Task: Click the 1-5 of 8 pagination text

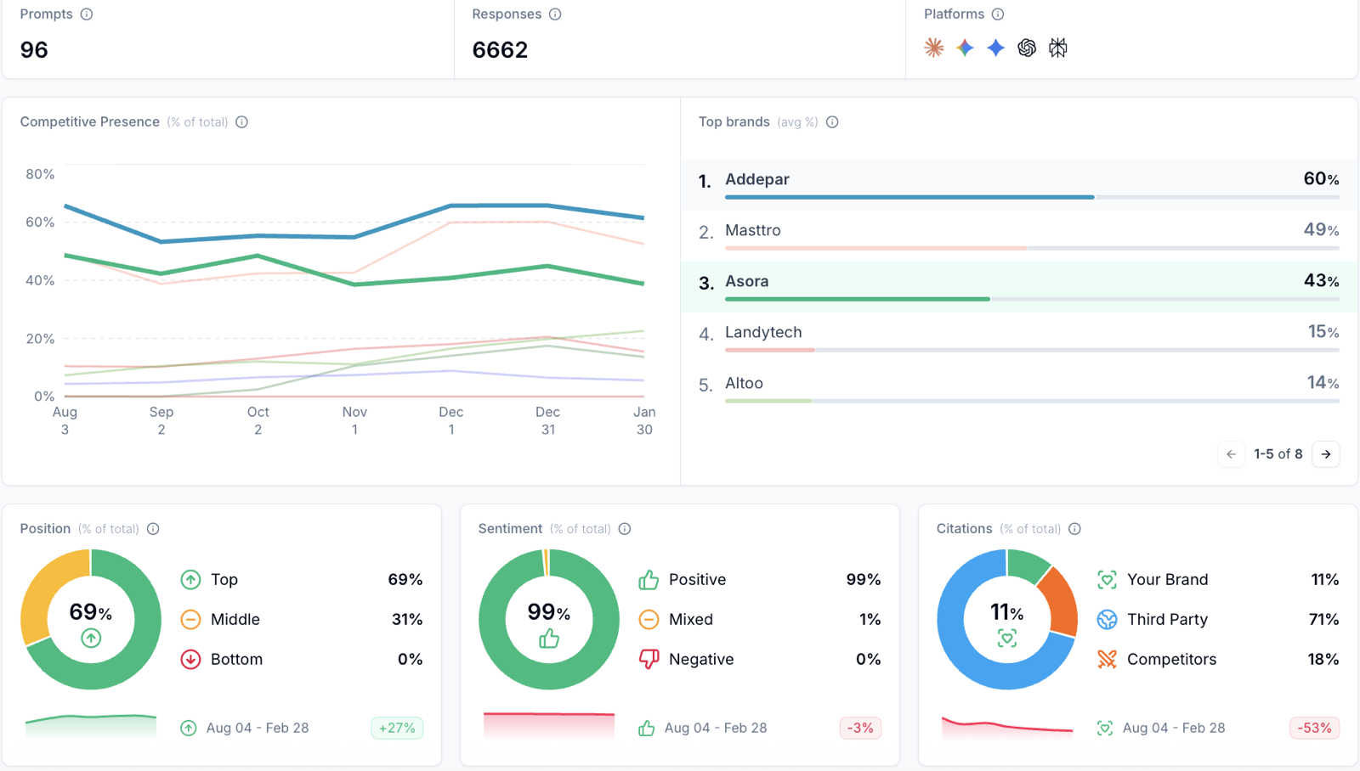Action: click(1278, 454)
